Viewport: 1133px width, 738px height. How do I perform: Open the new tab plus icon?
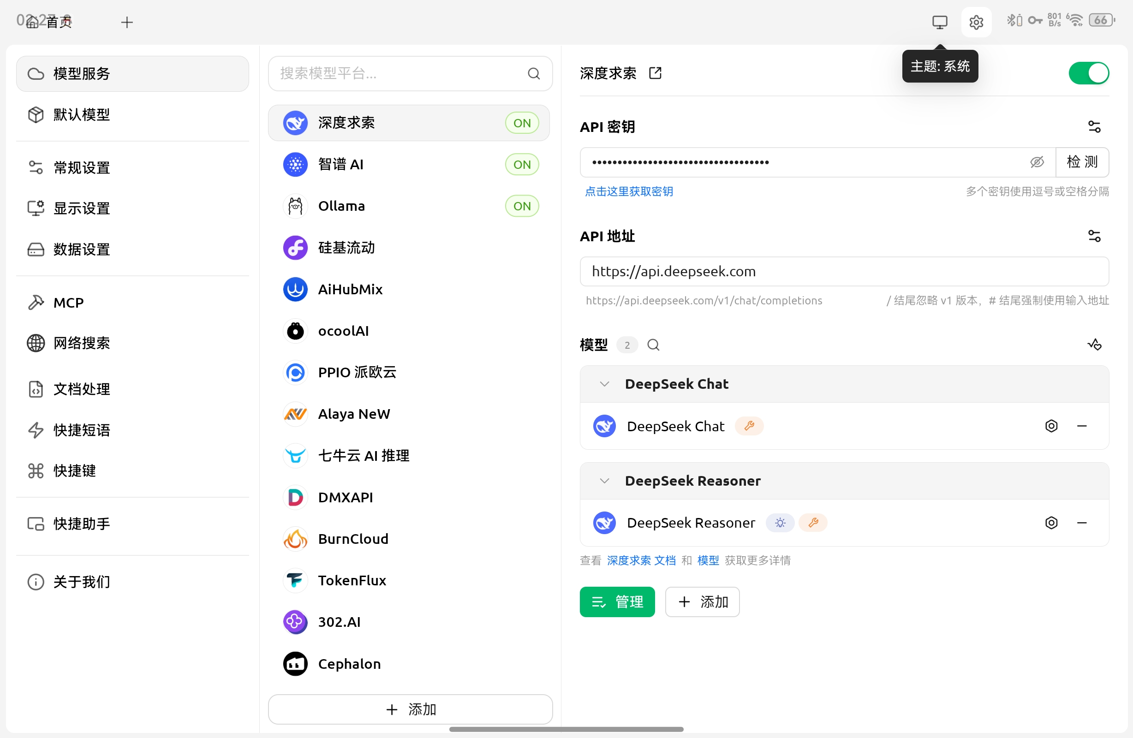(126, 22)
